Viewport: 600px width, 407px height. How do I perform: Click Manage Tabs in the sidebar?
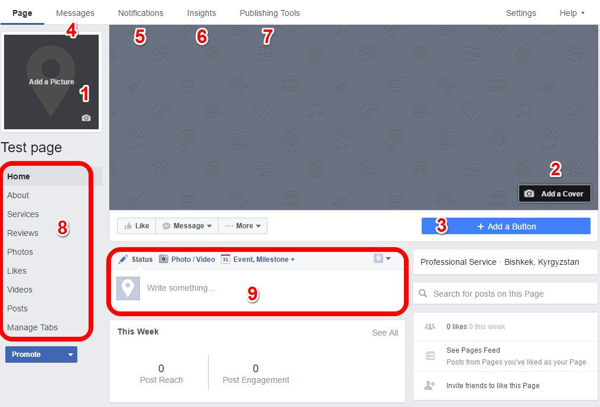click(x=32, y=327)
